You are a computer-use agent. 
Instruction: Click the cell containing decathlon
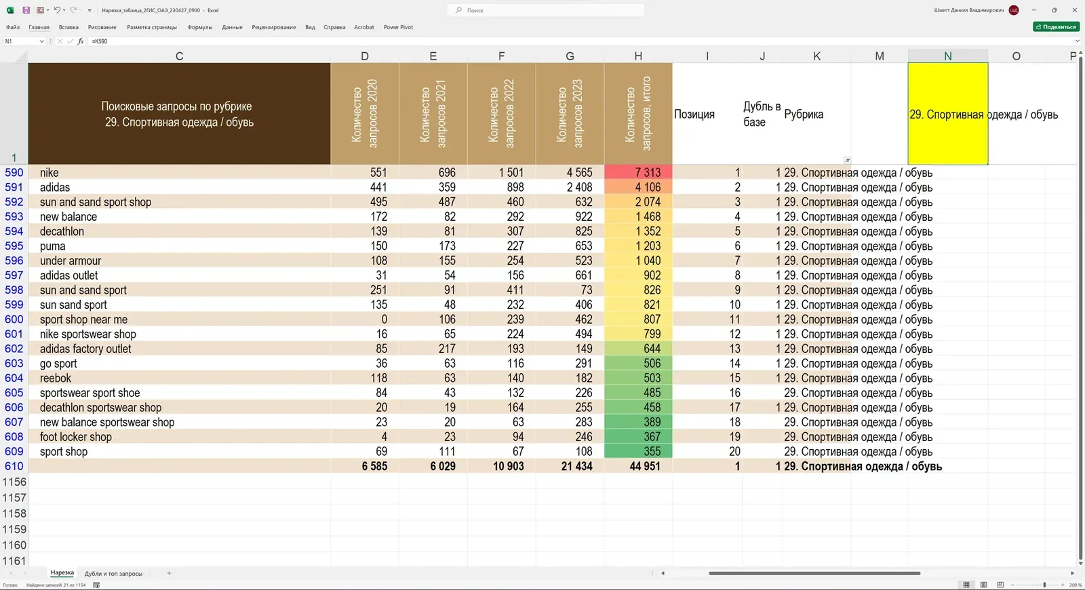click(179, 232)
